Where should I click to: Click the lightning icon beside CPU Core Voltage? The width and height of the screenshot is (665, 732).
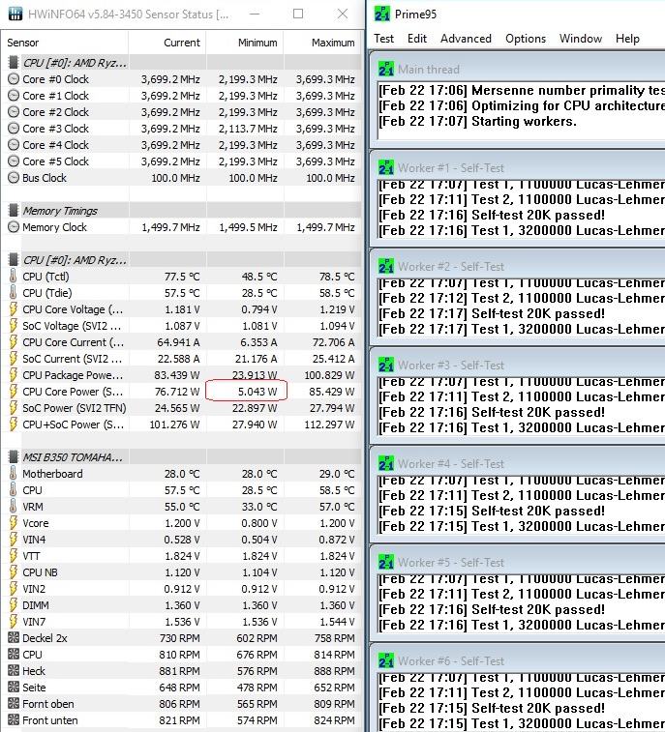[14, 309]
